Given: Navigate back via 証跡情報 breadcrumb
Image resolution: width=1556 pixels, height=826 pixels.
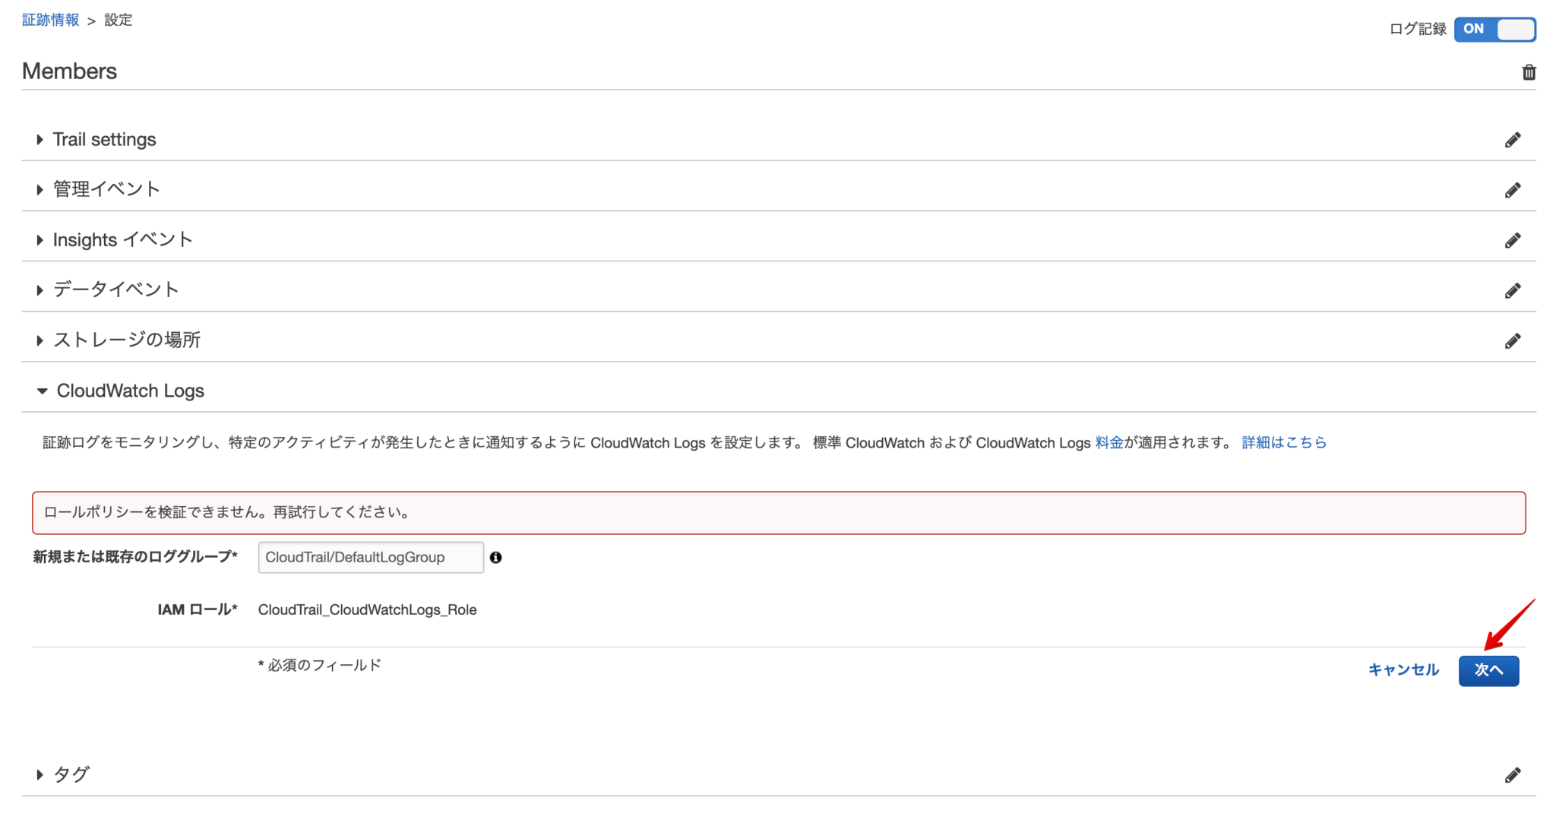Looking at the screenshot, I should point(50,20).
